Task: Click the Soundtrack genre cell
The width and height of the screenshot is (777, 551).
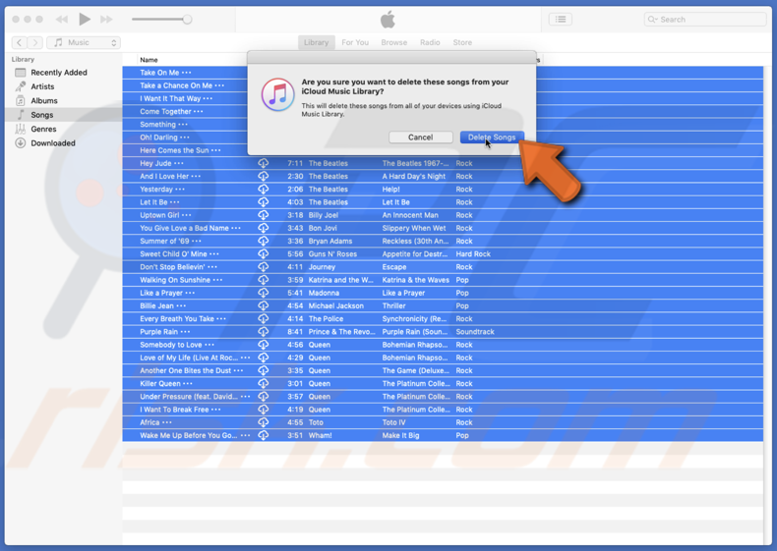Action: (475, 332)
